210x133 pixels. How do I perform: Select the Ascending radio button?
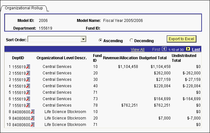pyautogui.click(x=101, y=41)
